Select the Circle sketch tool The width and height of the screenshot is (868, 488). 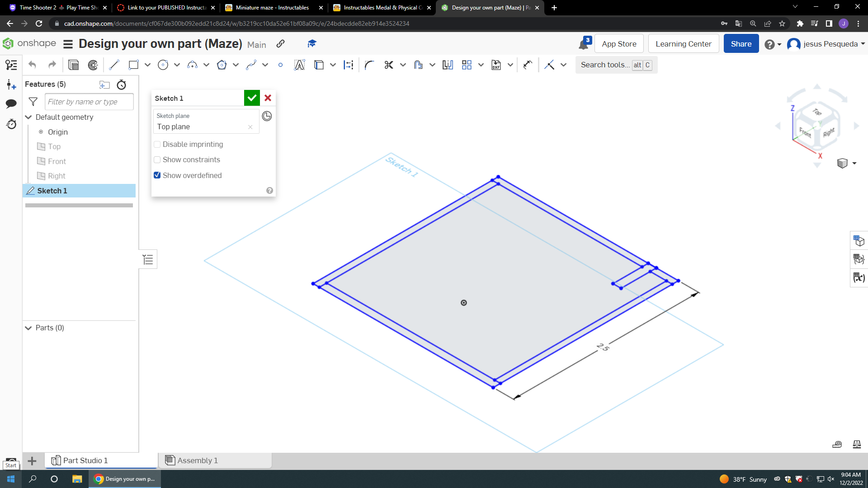[163, 65]
